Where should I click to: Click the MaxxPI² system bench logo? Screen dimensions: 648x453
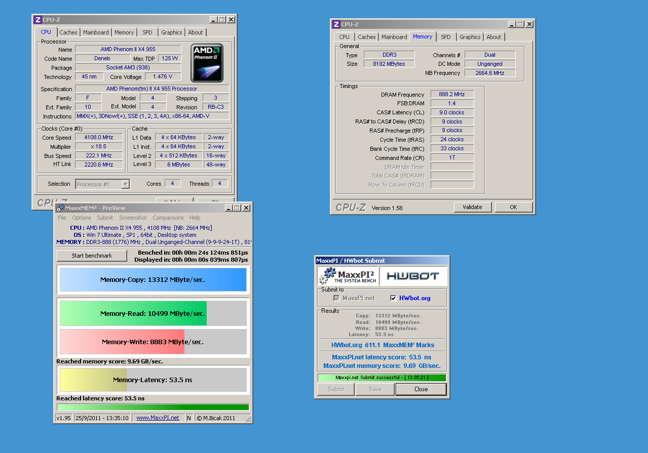coord(348,276)
